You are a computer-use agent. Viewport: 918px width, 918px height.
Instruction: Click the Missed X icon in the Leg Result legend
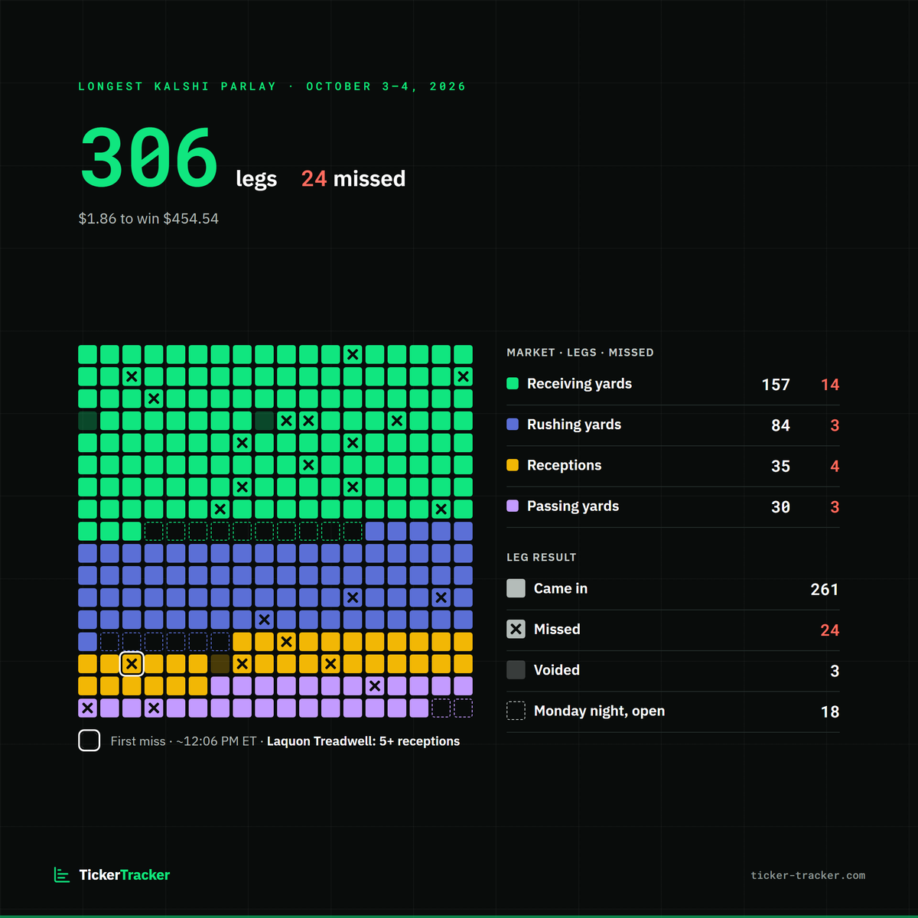click(x=516, y=629)
